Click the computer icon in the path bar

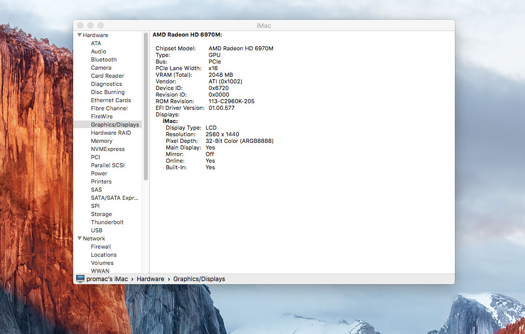tap(80, 279)
